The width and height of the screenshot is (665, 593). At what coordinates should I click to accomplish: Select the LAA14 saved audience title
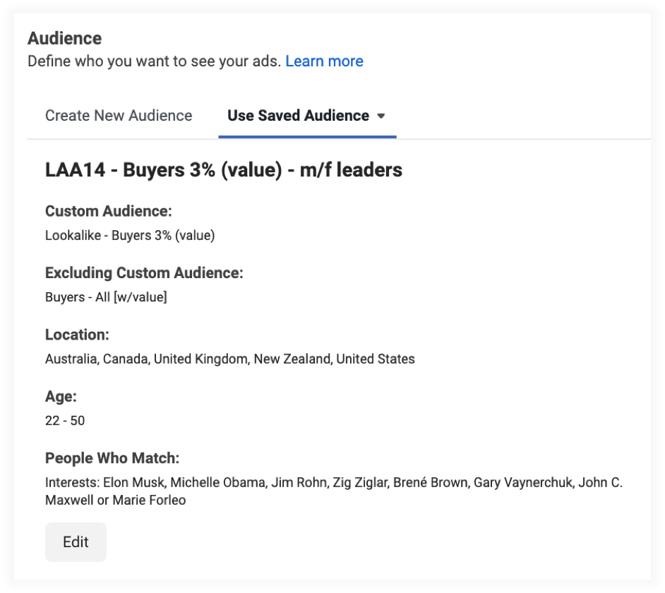pyautogui.click(x=223, y=170)
